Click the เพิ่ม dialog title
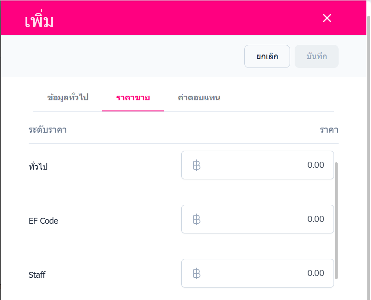Screen dimensions: 371x300 (x=39, y=21)
